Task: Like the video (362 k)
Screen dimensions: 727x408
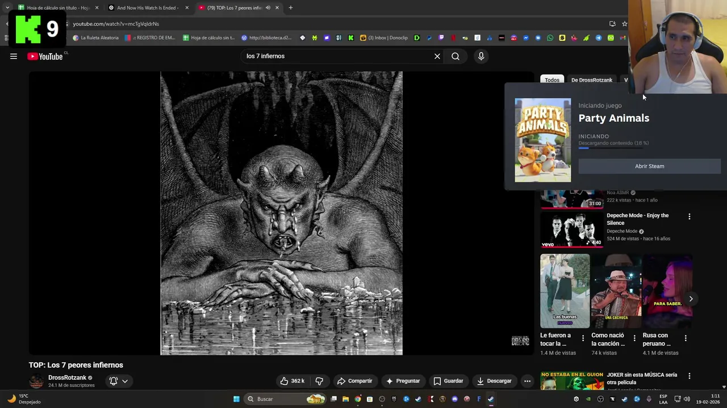Action: pyautogui.click(x=292, y=381)
